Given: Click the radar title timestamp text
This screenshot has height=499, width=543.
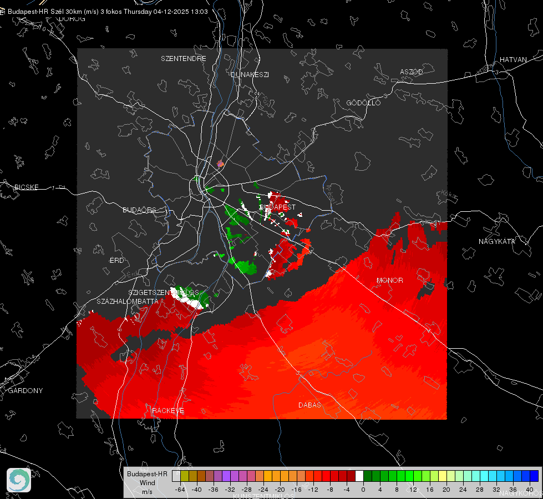Looking at the screenshot, I should [x=108, y=12].
